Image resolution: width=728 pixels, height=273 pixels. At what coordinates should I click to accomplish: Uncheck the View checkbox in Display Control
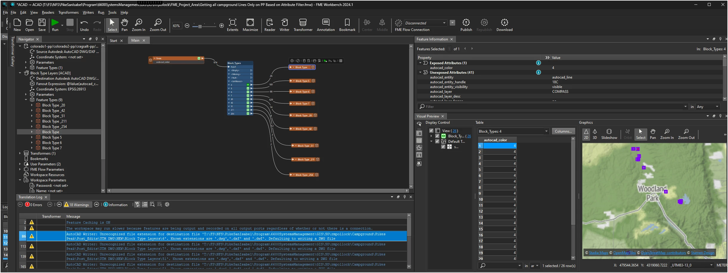point(431,131)
